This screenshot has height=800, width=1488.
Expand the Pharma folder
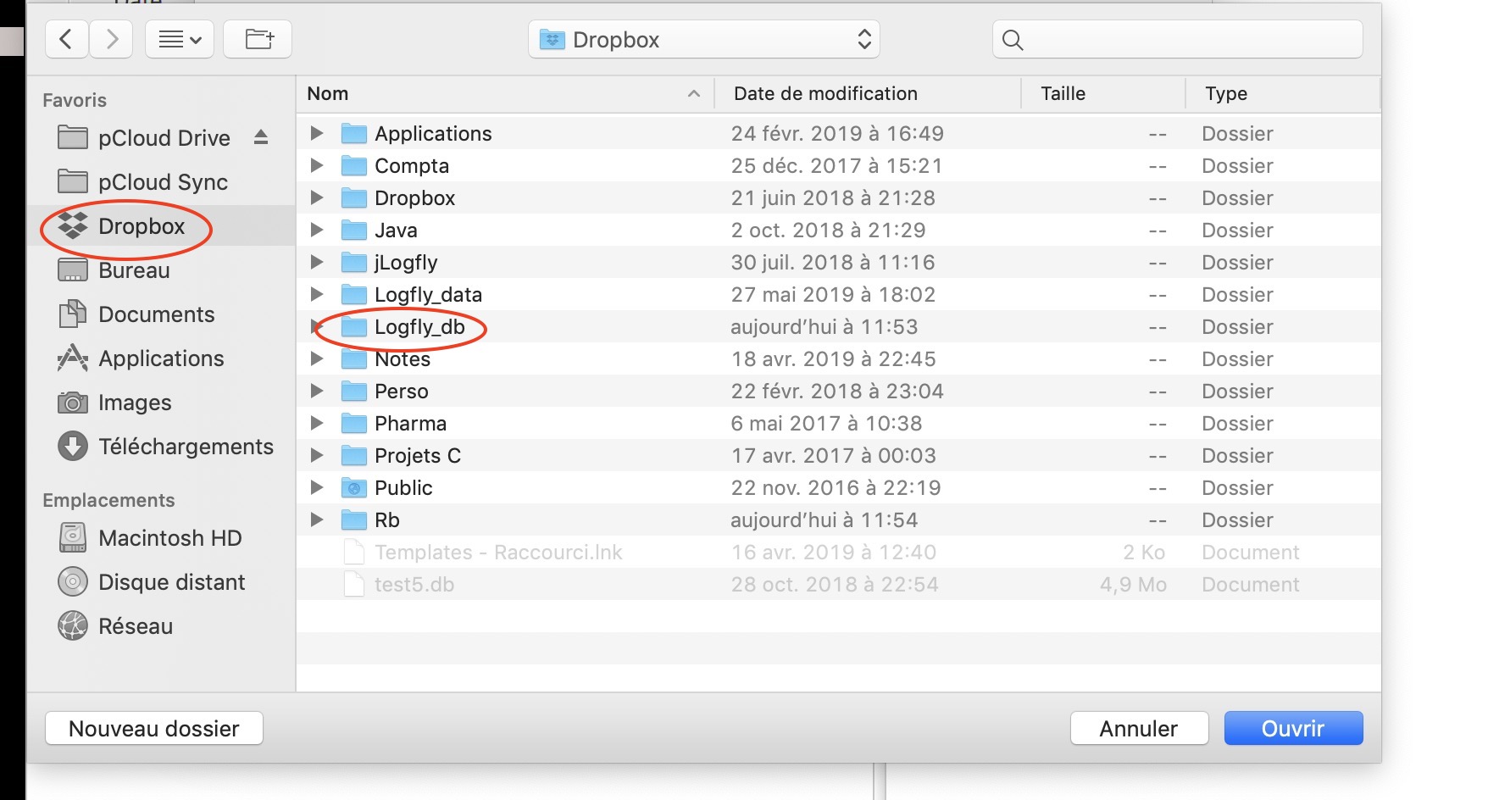coord(317,423)
